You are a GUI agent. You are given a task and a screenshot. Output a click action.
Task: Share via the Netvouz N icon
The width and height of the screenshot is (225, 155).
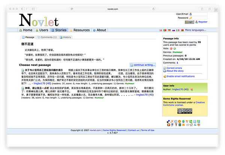tap(198, 121)
